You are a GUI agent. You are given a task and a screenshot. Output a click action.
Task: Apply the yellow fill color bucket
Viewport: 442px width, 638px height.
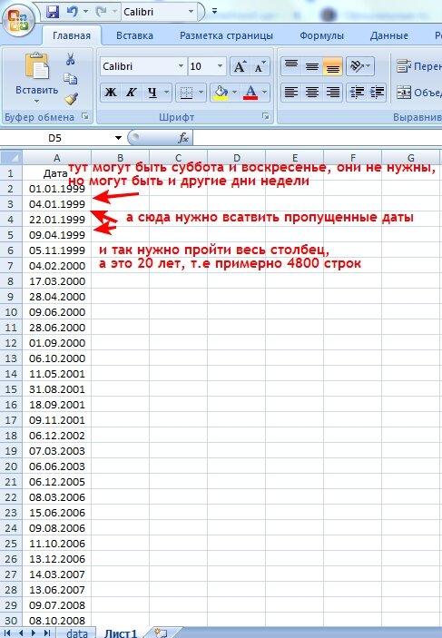pos(221,93)
